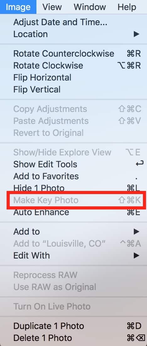Expand the Location submenu

click(73, 34)
